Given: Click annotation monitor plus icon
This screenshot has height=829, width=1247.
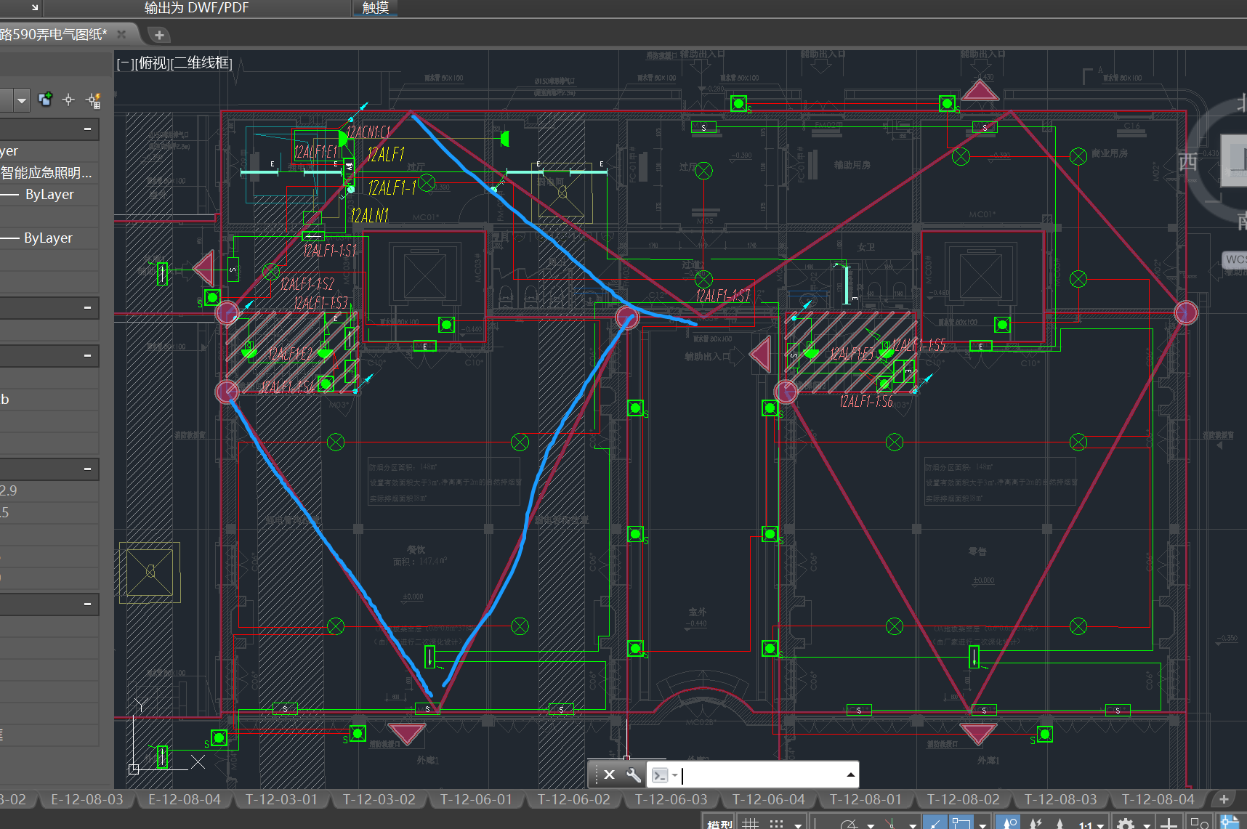Looking at the screenshot, I should pos(1169,823).
